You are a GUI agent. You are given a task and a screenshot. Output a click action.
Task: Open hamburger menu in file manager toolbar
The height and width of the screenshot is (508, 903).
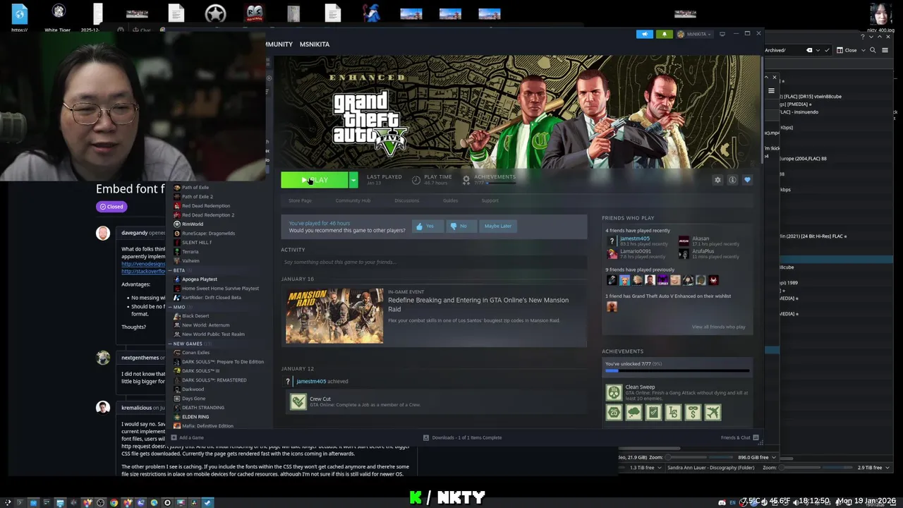click(885, 50)
